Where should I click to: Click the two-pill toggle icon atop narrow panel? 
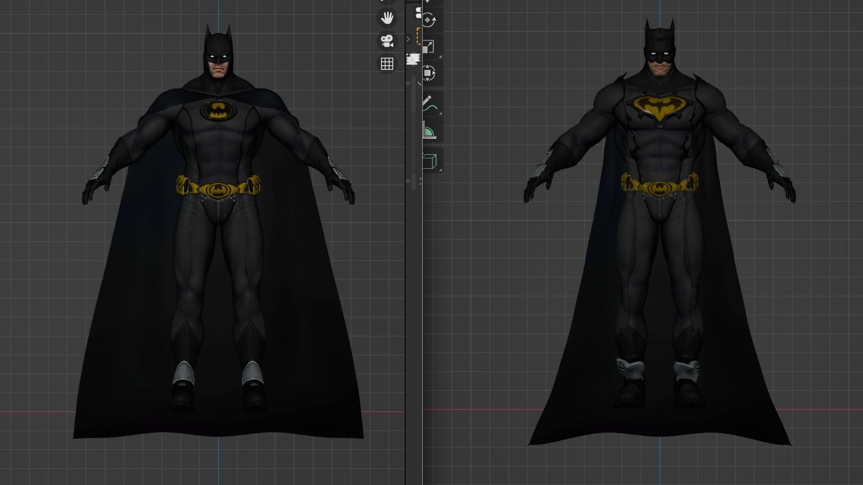tap(418, 12)
